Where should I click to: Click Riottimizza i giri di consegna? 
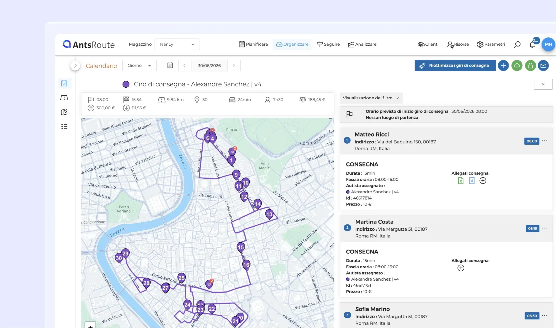pos(455,66)
